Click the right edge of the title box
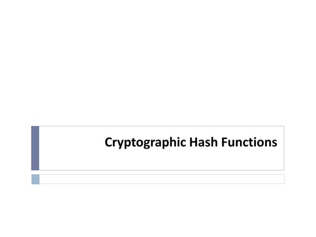Screen dimensions: 316x237 (284, 148)
